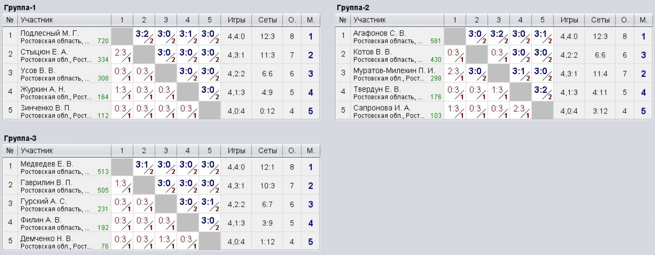The height and width of the screenshot is (255, 655).
Task: Click the М. place header in Группа-2
Action: [x=643, y=20]
